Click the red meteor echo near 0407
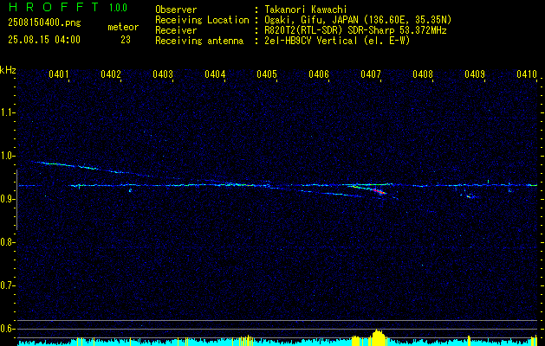This screenshot has height=346, width=545. (380, 191)
